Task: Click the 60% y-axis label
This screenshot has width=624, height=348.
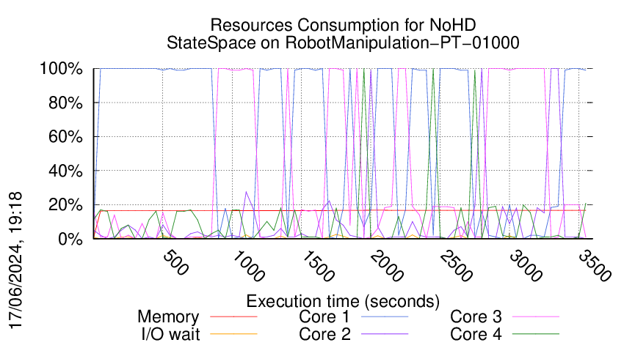Action: pos(65,137)
